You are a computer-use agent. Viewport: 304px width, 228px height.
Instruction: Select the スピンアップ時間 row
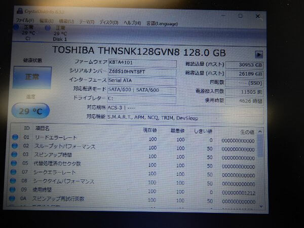pos(134,156)
